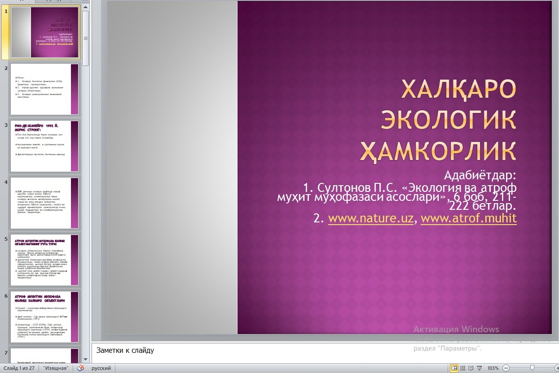Viewport: 559px width, 373px height.
Task: Select slide 2 thumbnail
Action: [44, 89]
